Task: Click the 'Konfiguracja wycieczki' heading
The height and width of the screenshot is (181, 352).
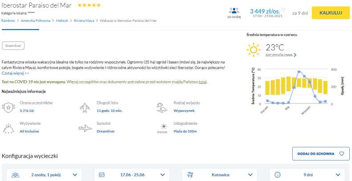Action: click(30, 156)
